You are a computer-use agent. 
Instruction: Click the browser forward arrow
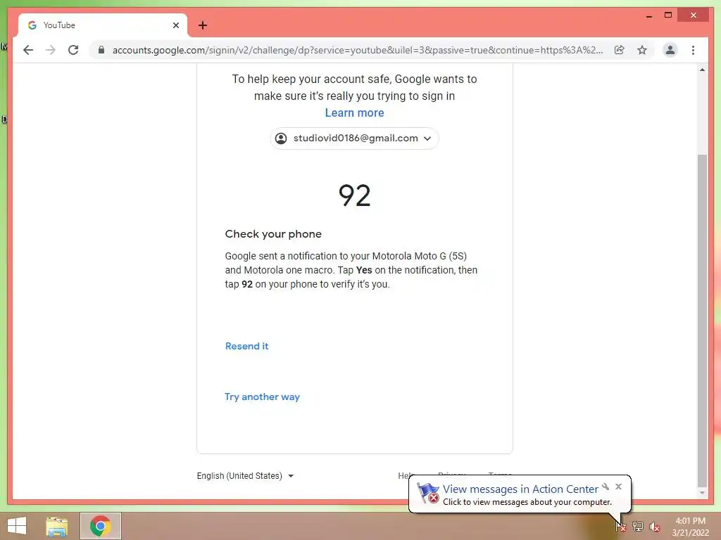tap(51, 50)
